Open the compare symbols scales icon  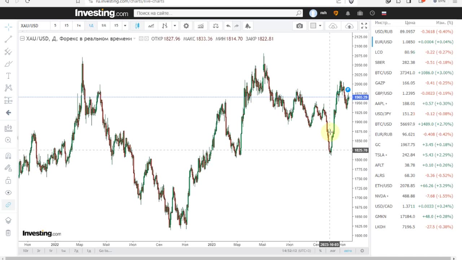tap(215, 26)
